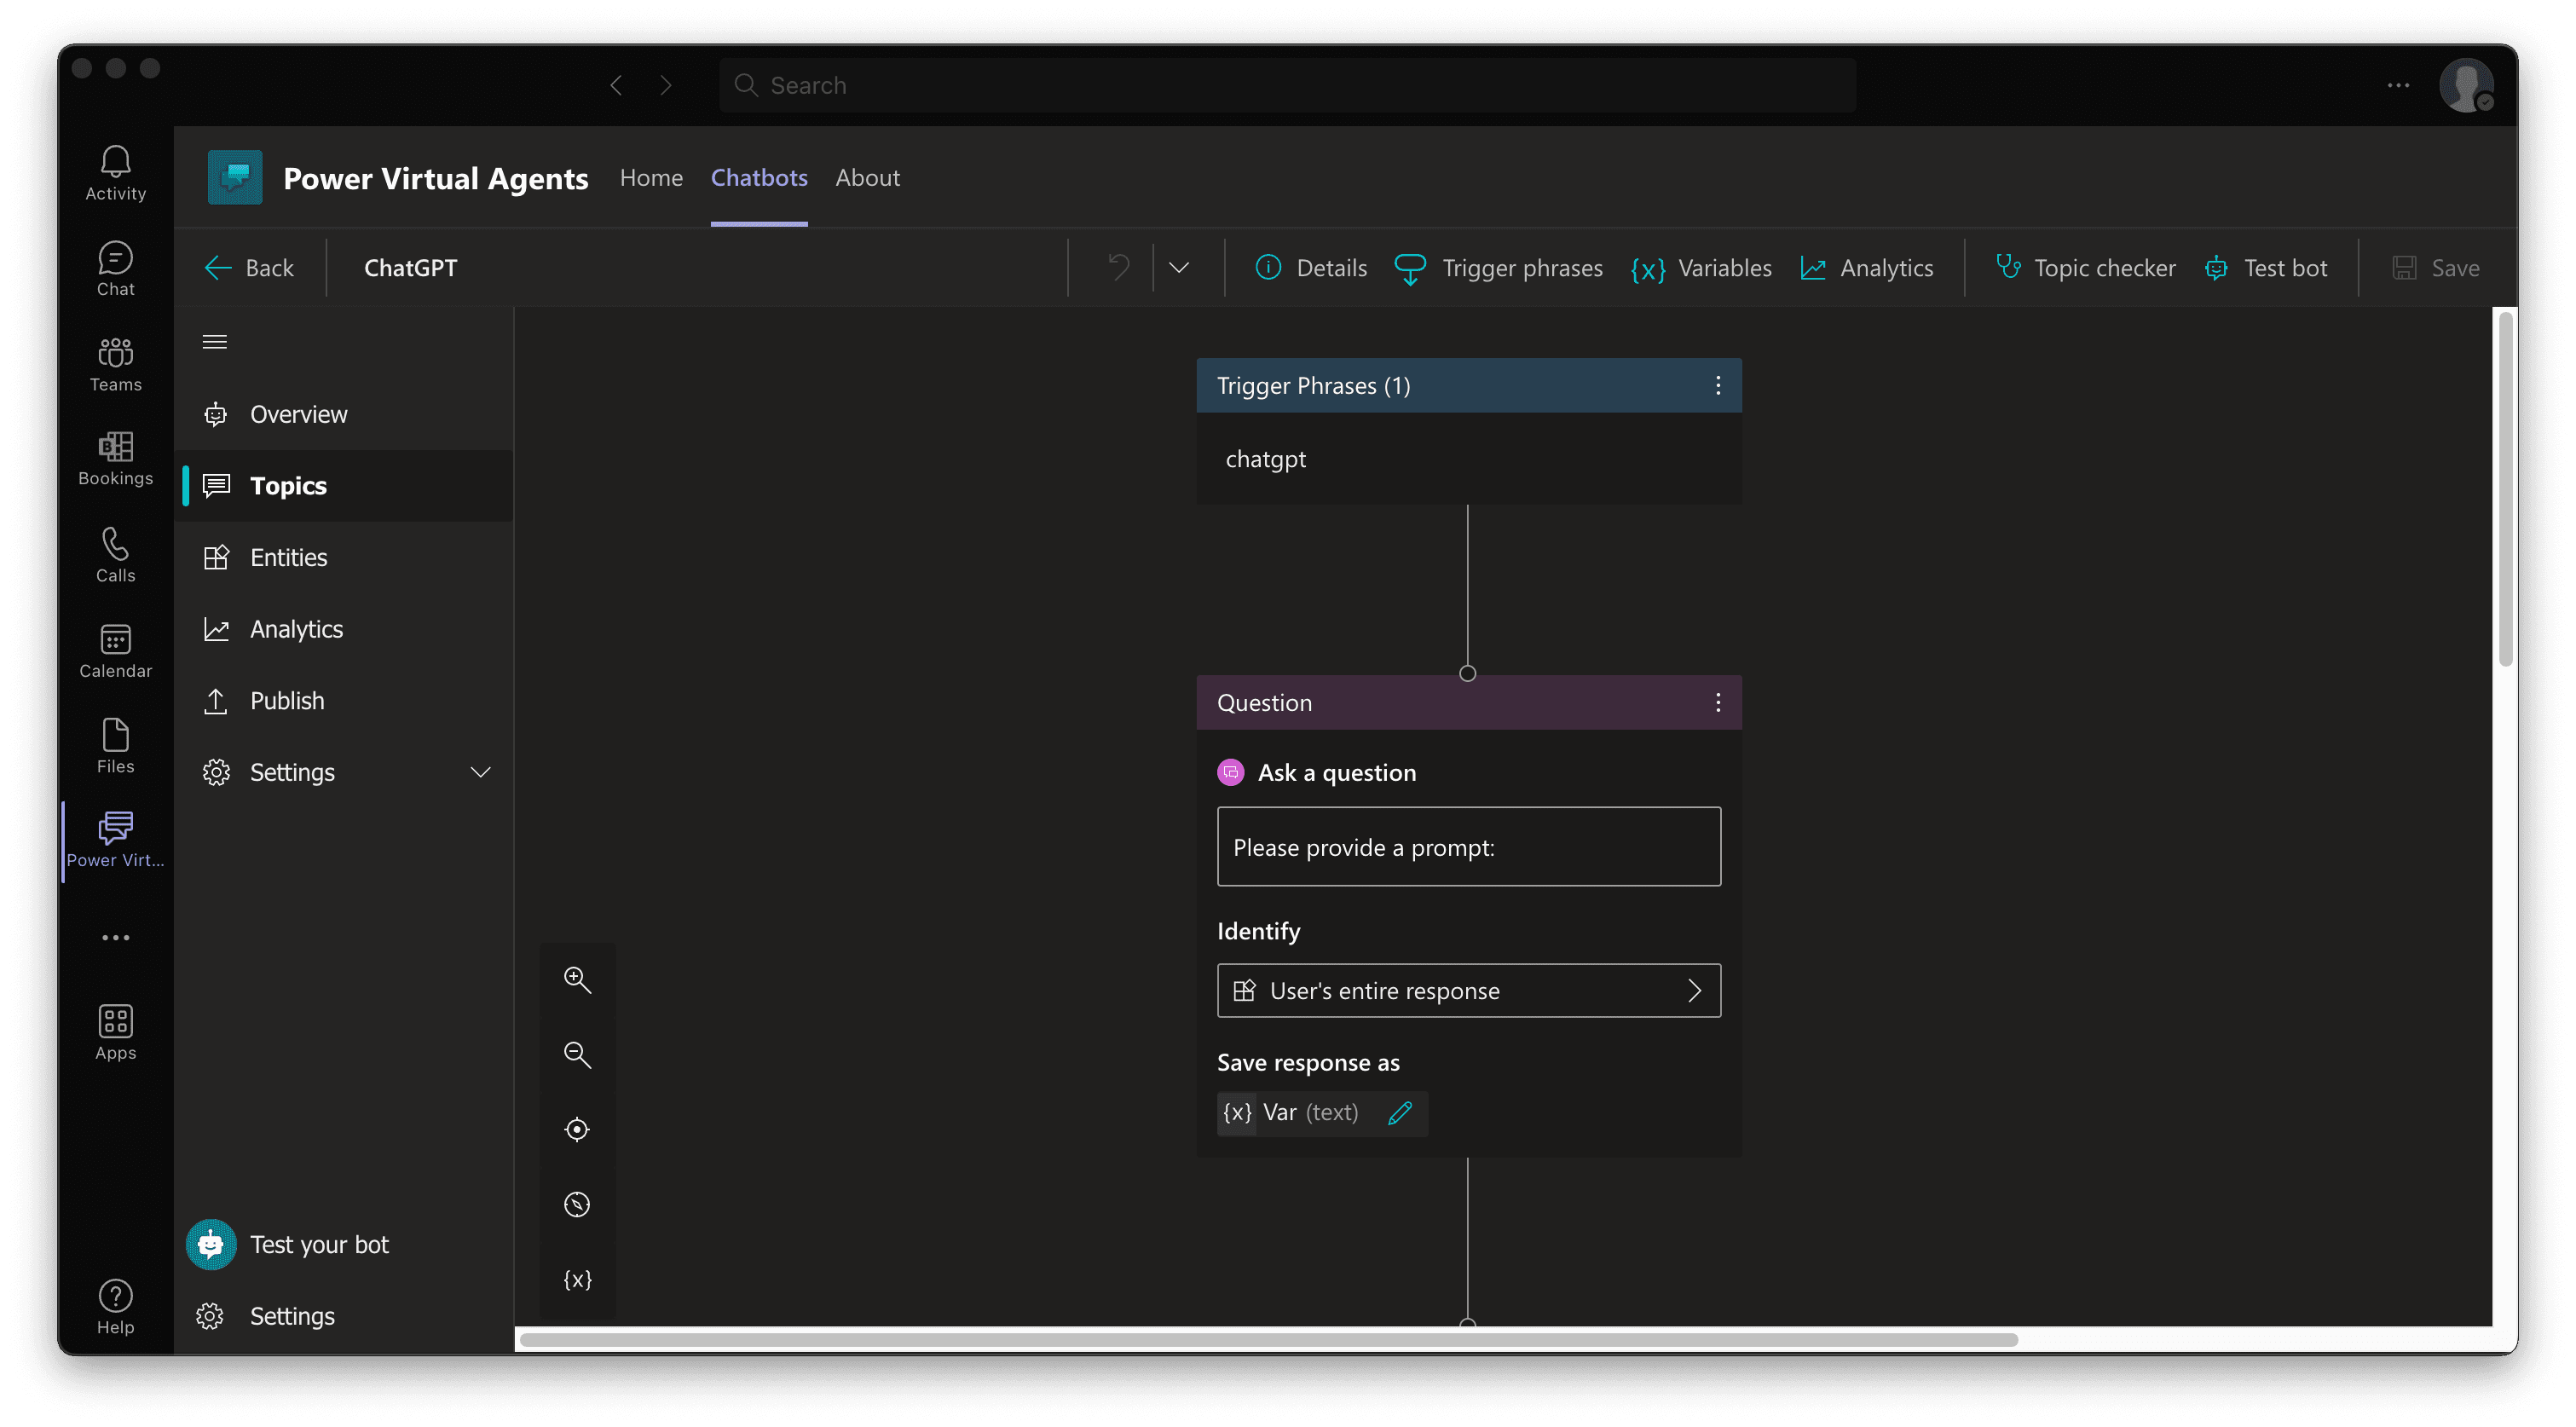Open Teams more options ellipsis
This screenshot has height=1427, width=2576.
pos(2398,85)
